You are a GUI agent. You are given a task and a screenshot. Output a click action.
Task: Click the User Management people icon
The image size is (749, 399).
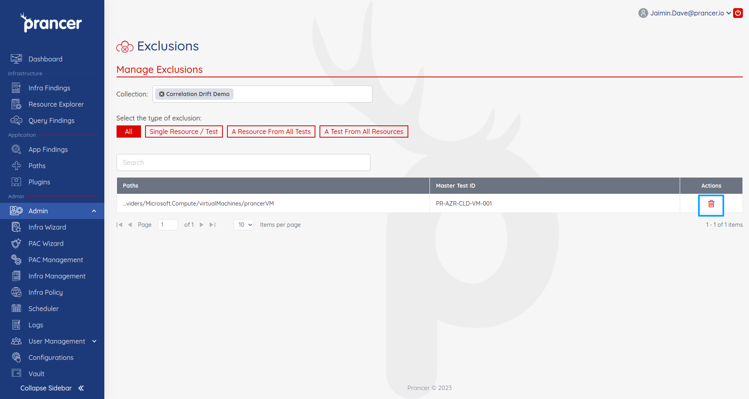[16, 341]
